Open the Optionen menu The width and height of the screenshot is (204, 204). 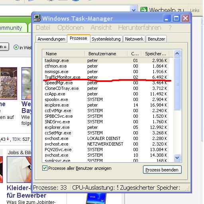(71, 28)
